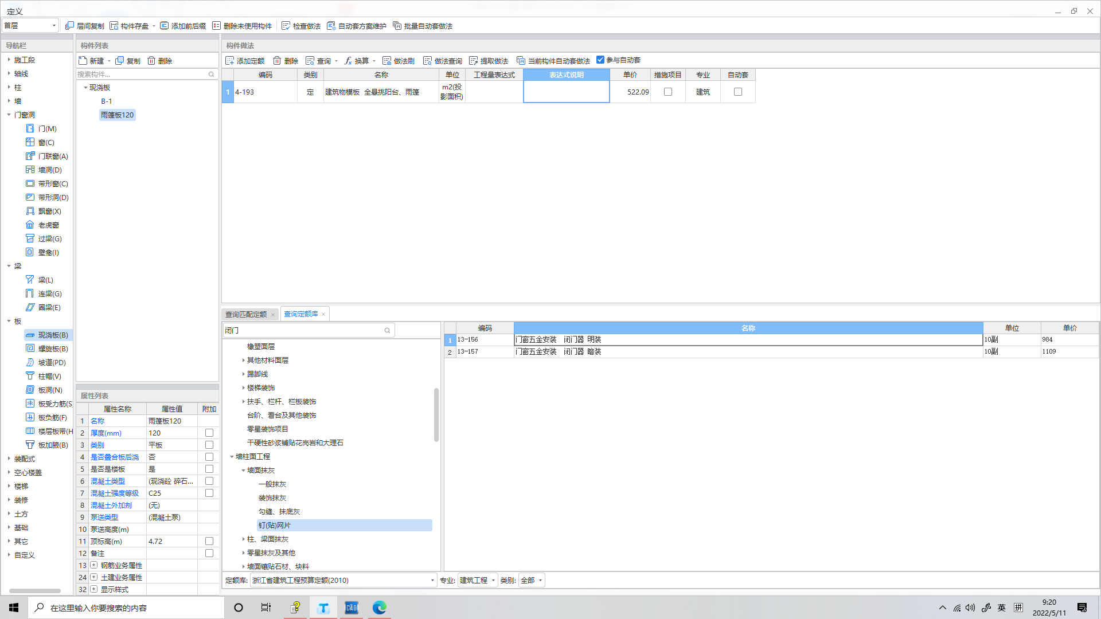This screenshot has height=619, width=1101.
Task: Click 新建 component icon
Action: pyautogui.click(x=83, y=61)
